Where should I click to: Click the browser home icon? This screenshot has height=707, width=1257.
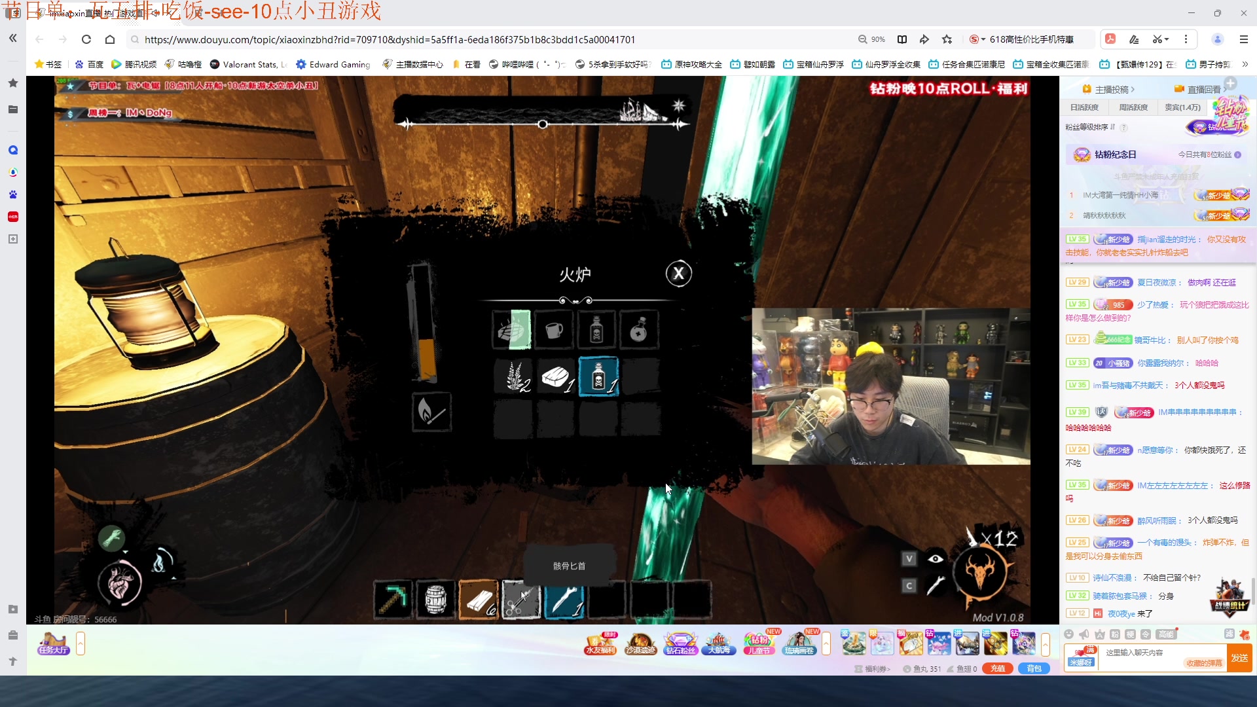[x=110, y=39]
